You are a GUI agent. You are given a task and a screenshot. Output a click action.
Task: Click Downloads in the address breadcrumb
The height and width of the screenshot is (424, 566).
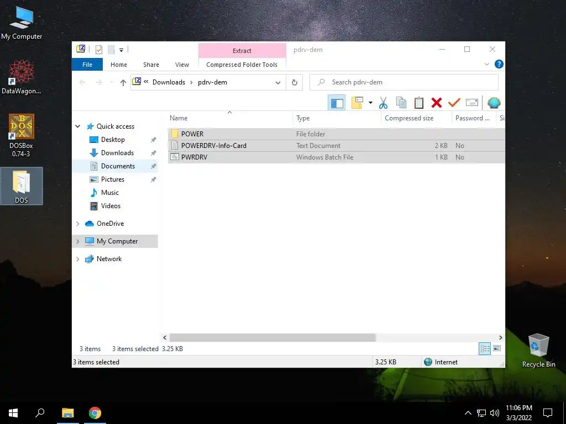tap(169, 82)
